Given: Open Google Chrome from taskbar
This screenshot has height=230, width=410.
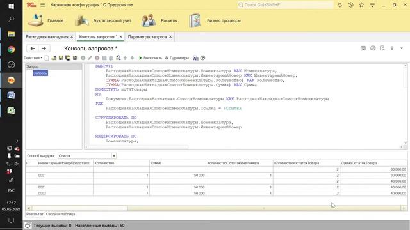Looking at the screenshot, I should [x=12, y=50].
